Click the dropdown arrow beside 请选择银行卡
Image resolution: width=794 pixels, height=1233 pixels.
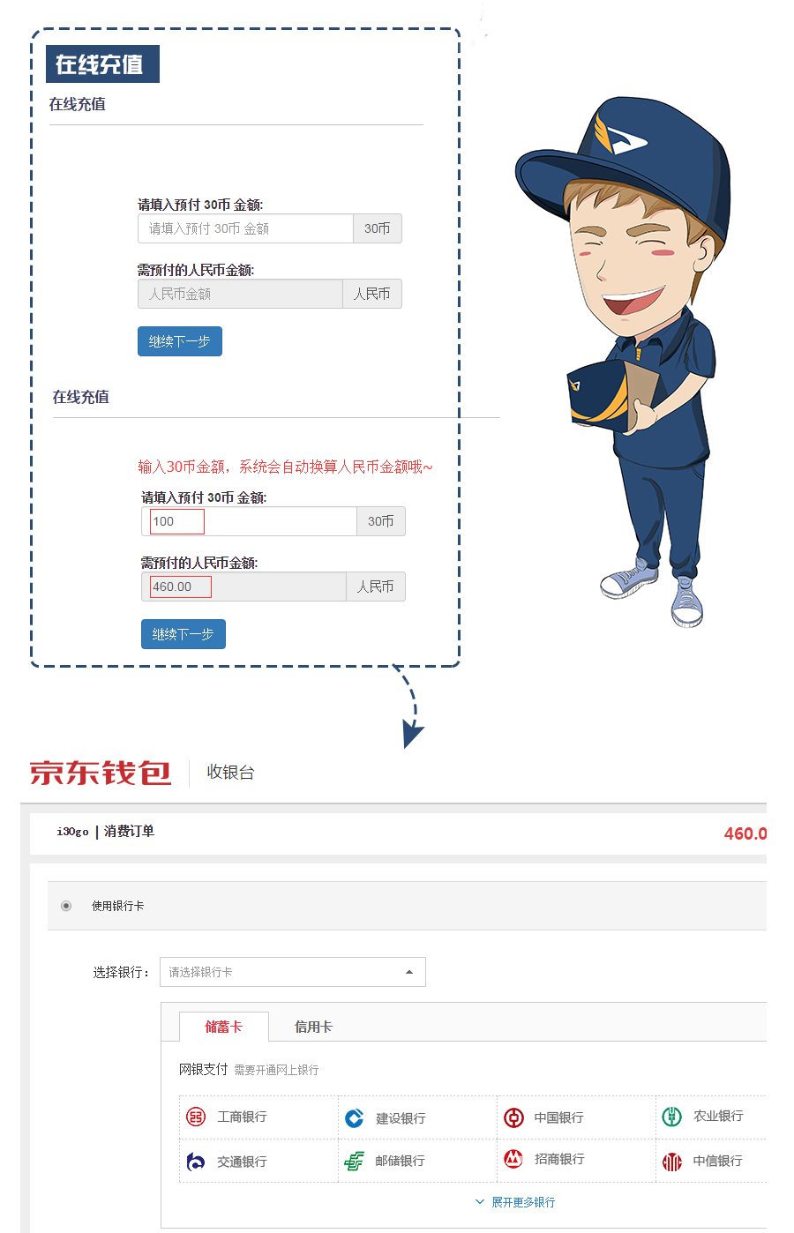click(x=409, y=972)
